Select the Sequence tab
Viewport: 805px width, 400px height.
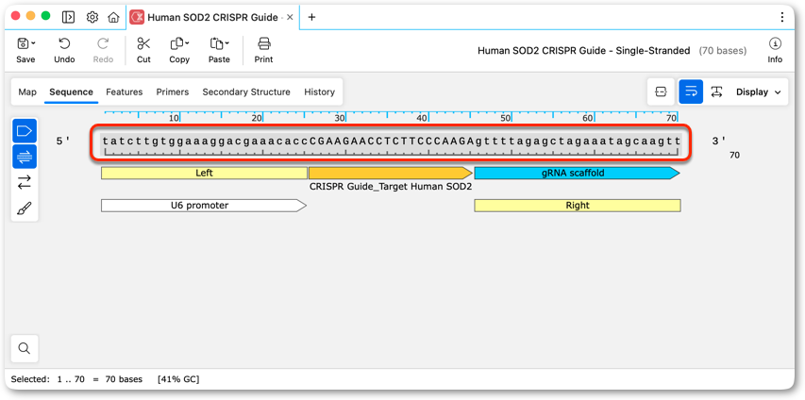coord(71,92)
